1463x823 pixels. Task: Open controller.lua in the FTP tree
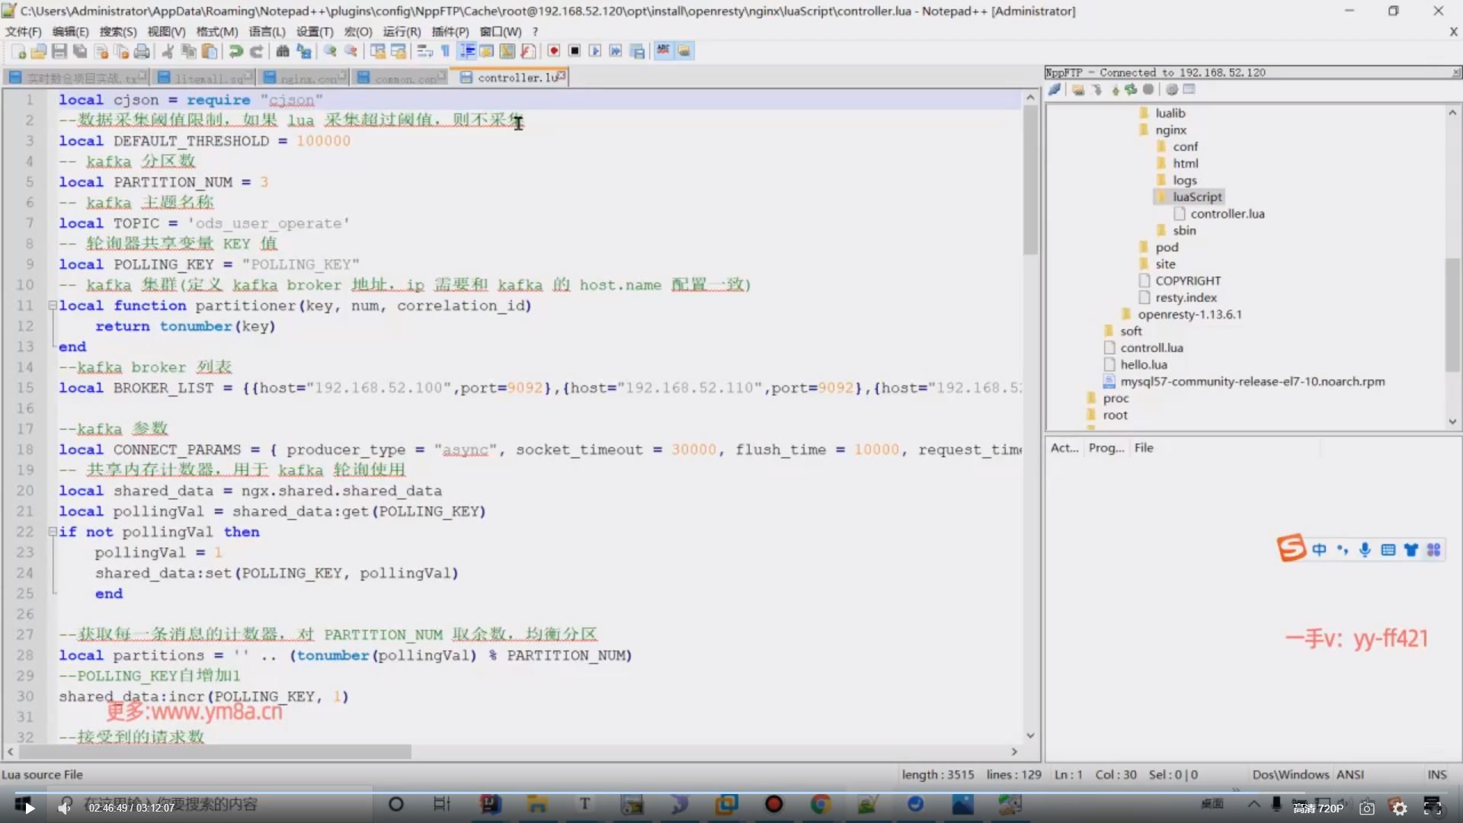[x=1227, y=214]
